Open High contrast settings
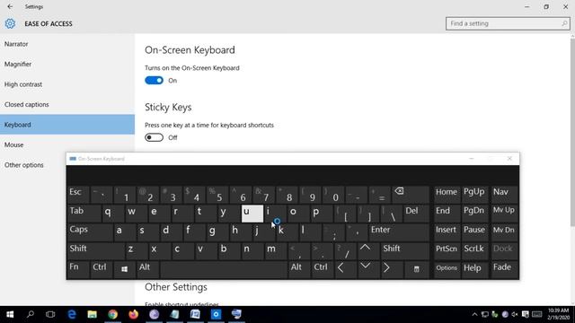The height and width of the screenshot is (323, 575). point(67,84)
